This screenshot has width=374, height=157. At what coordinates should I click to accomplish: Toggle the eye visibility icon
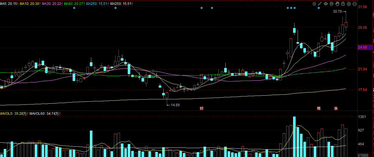tap(326, 4)
